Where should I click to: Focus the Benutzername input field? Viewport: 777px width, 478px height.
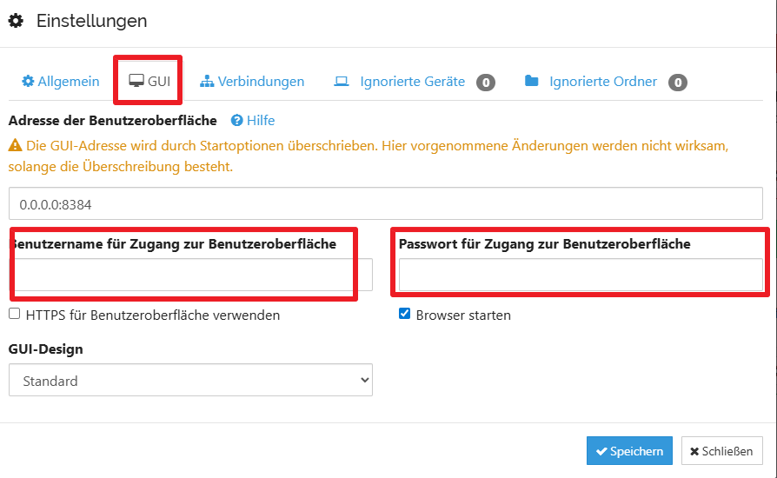(x=190, y=275)
